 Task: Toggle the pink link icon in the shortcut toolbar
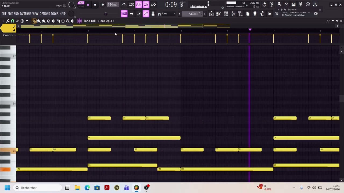[x=146, y=14]
